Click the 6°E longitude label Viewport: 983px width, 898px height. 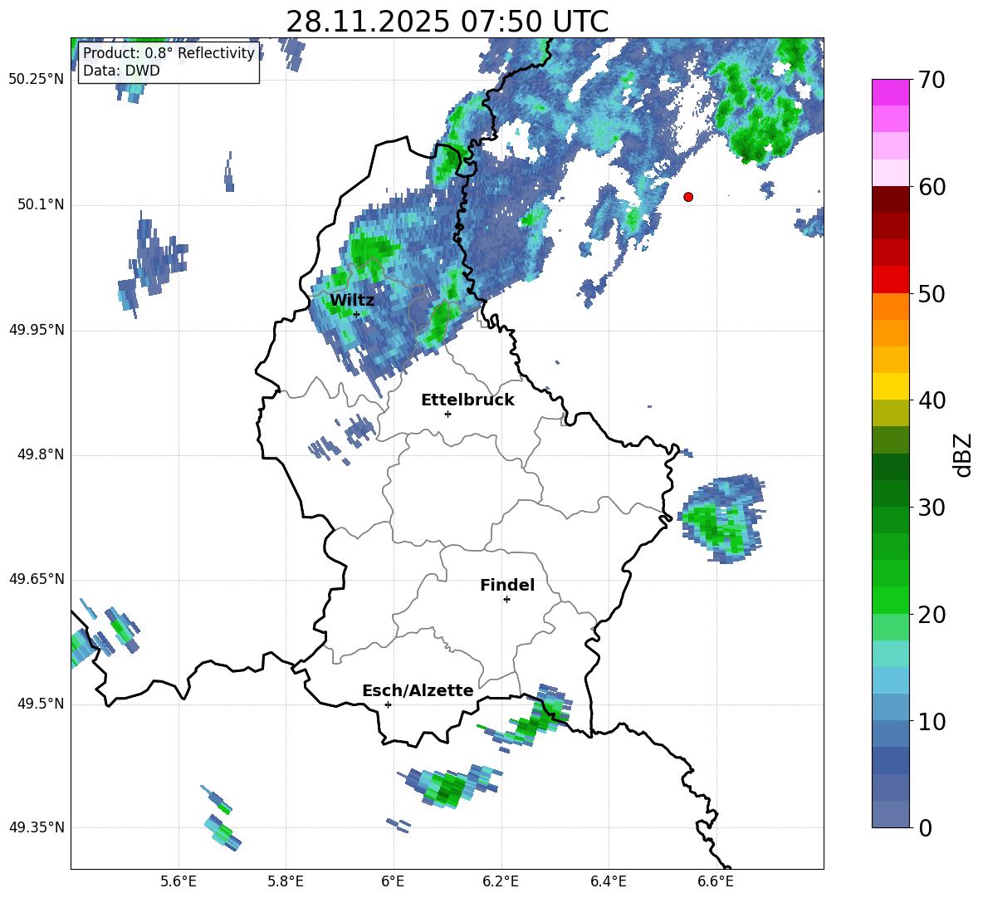click(x=393, y=881)
